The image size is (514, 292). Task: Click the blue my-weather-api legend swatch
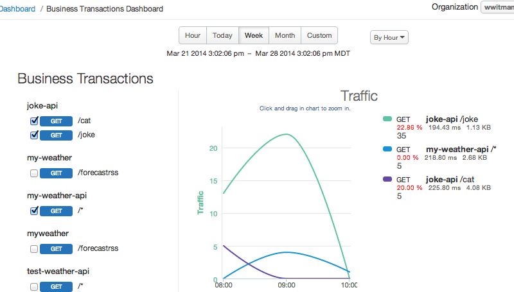pos(387,150)
